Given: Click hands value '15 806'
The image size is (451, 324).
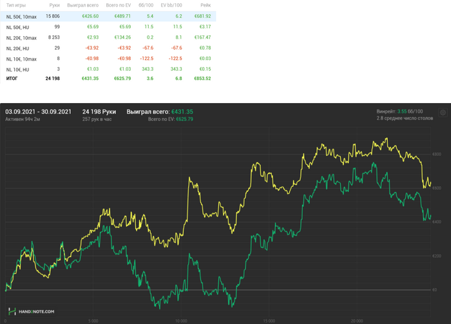Looking at the screenshot, I should point(53,16).
